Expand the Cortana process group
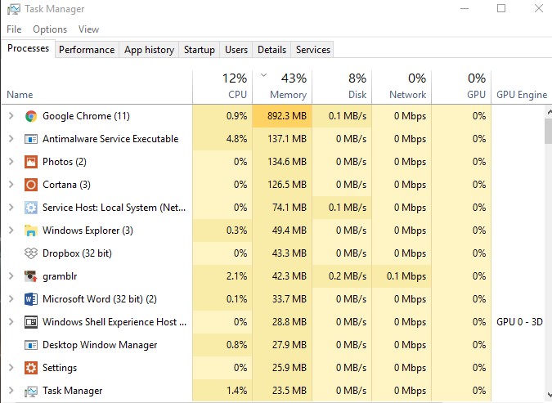552x403 pixels. point(11,185)
